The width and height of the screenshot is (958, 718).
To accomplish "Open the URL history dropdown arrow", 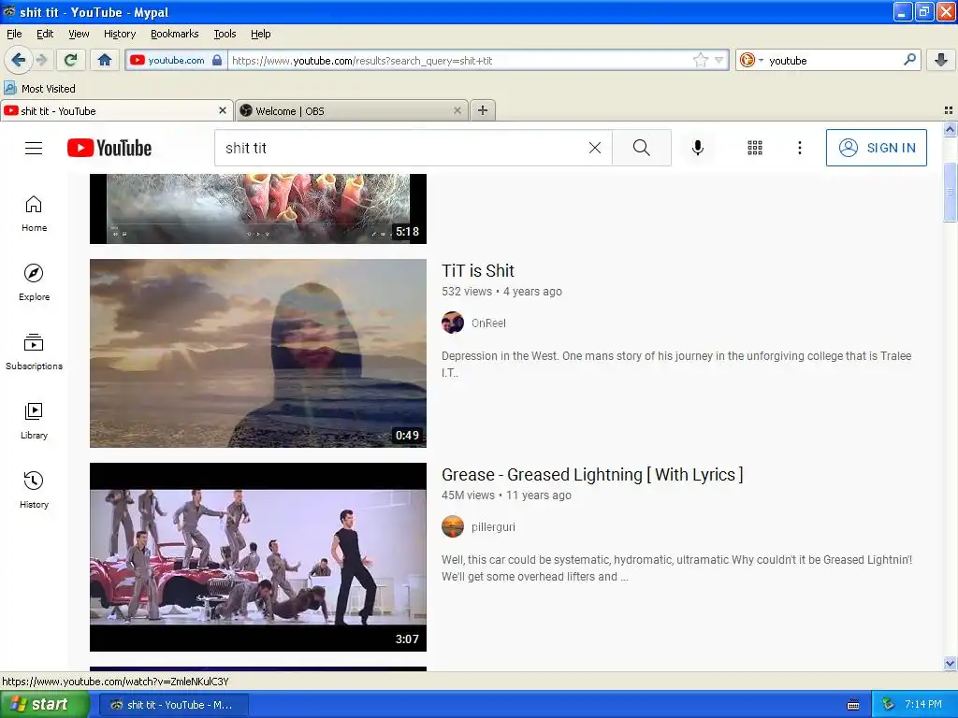I will coord(719,60).
